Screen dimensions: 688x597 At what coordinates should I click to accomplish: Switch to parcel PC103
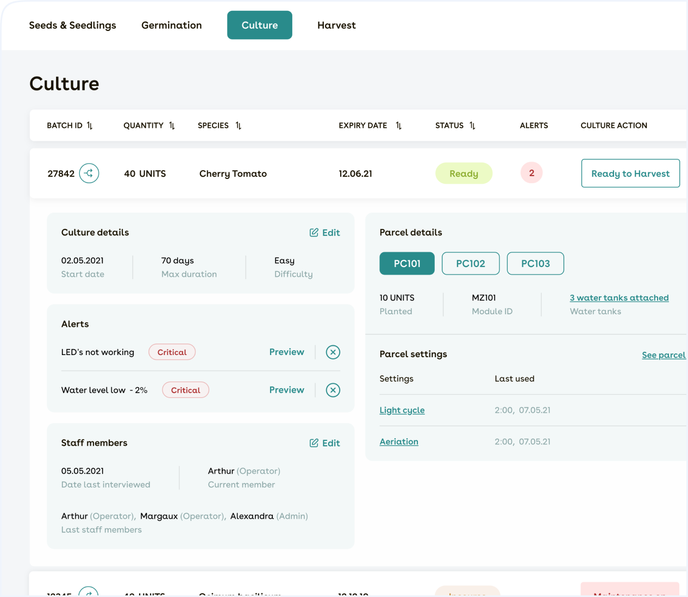535,264
